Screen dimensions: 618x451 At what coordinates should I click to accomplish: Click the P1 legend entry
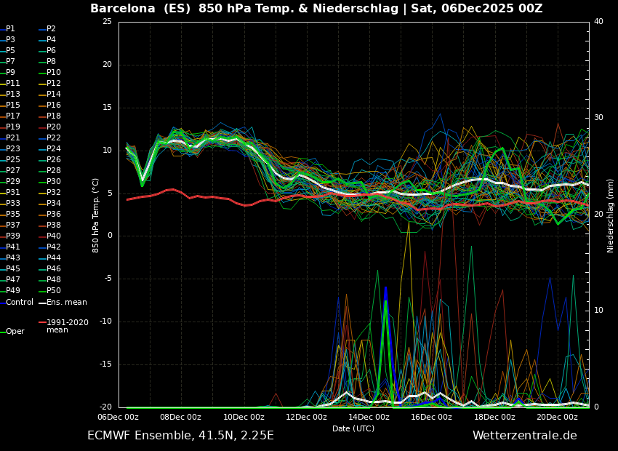coord(10,29)
